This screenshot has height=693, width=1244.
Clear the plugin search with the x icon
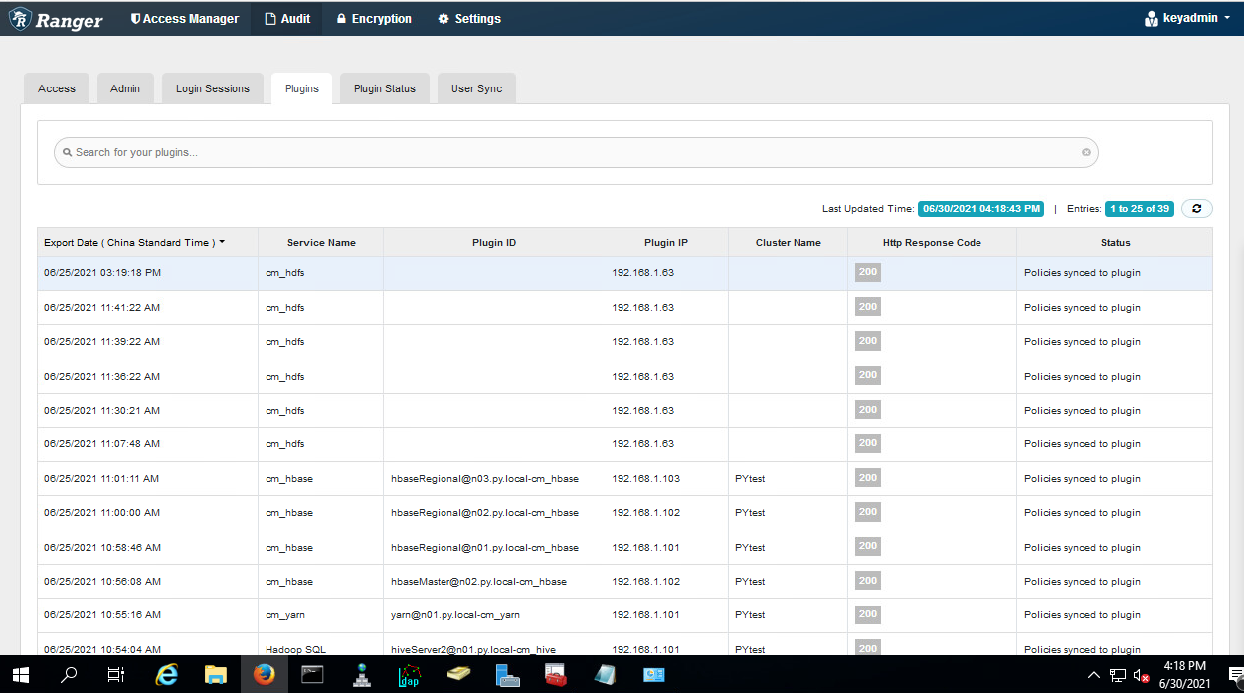(x=1086, y=152)
